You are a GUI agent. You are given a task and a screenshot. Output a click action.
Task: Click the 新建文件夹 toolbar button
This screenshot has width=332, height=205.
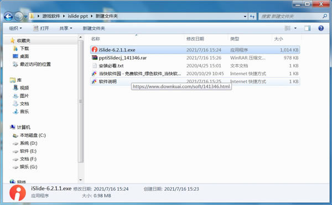click(x=94, y=28)
